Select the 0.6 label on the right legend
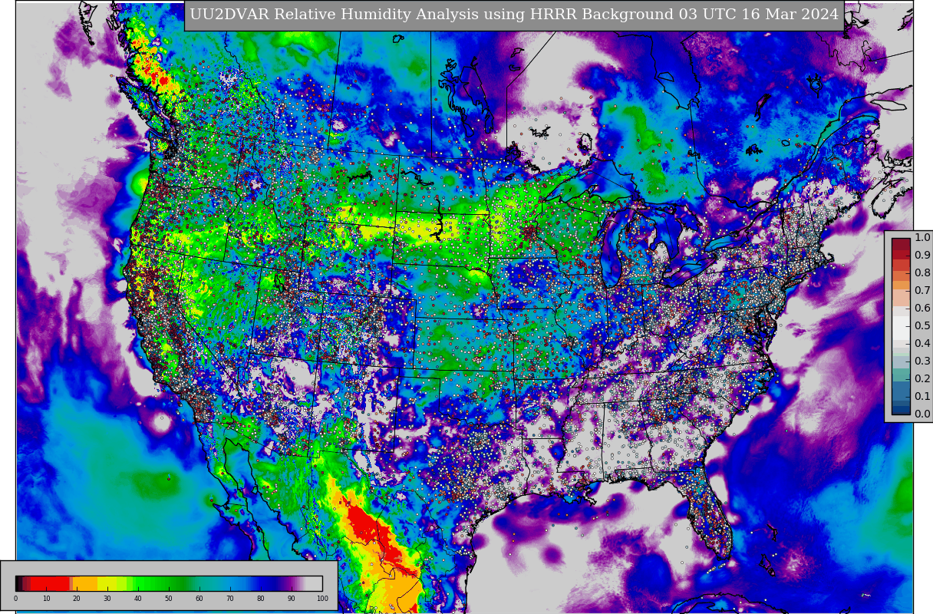 (x=921, y=309)
